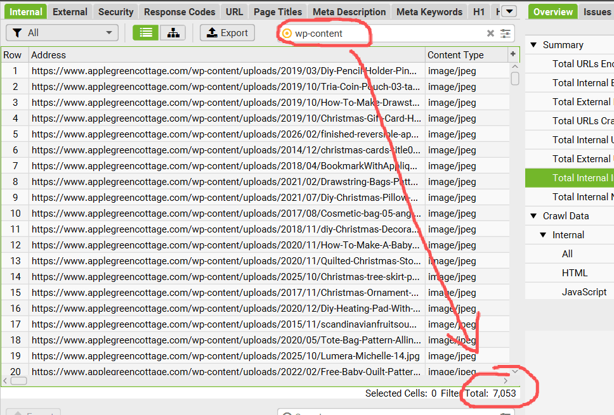Sort by the Content Type column header
Image resolution: width=614 pixels, height=415 pixels.
pos(466,54)
